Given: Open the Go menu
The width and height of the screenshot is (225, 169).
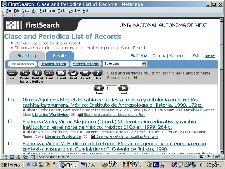Looking at the screenshot, I should coord(34,11).
